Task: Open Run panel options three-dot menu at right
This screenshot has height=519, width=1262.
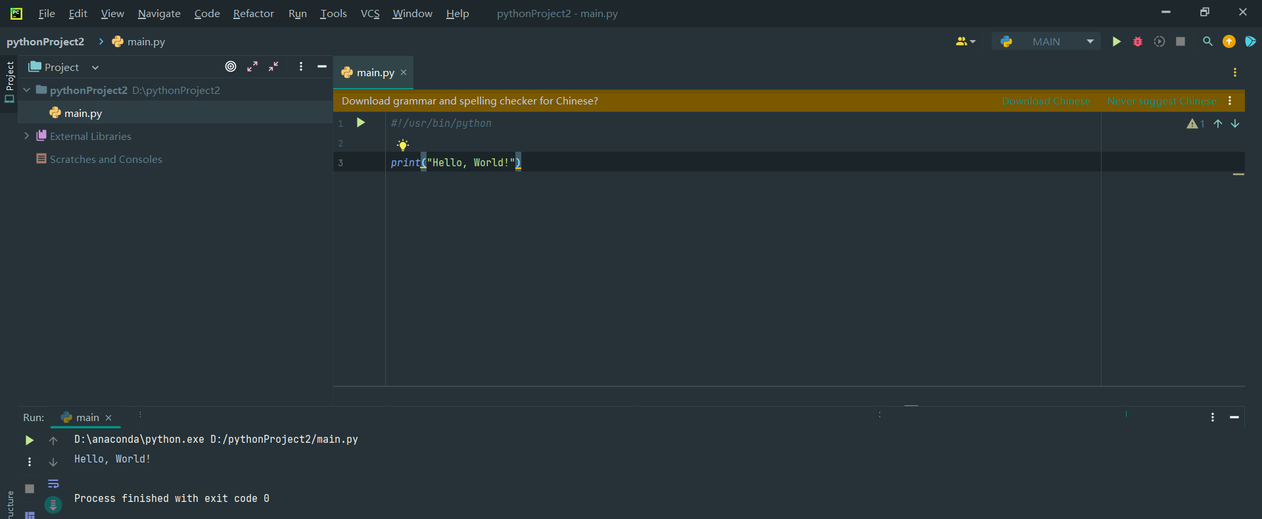Action: (x=1213, y=417)
